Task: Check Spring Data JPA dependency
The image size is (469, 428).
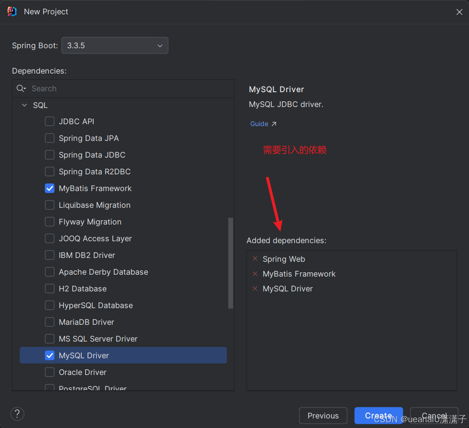Action: tap(50, 138)
